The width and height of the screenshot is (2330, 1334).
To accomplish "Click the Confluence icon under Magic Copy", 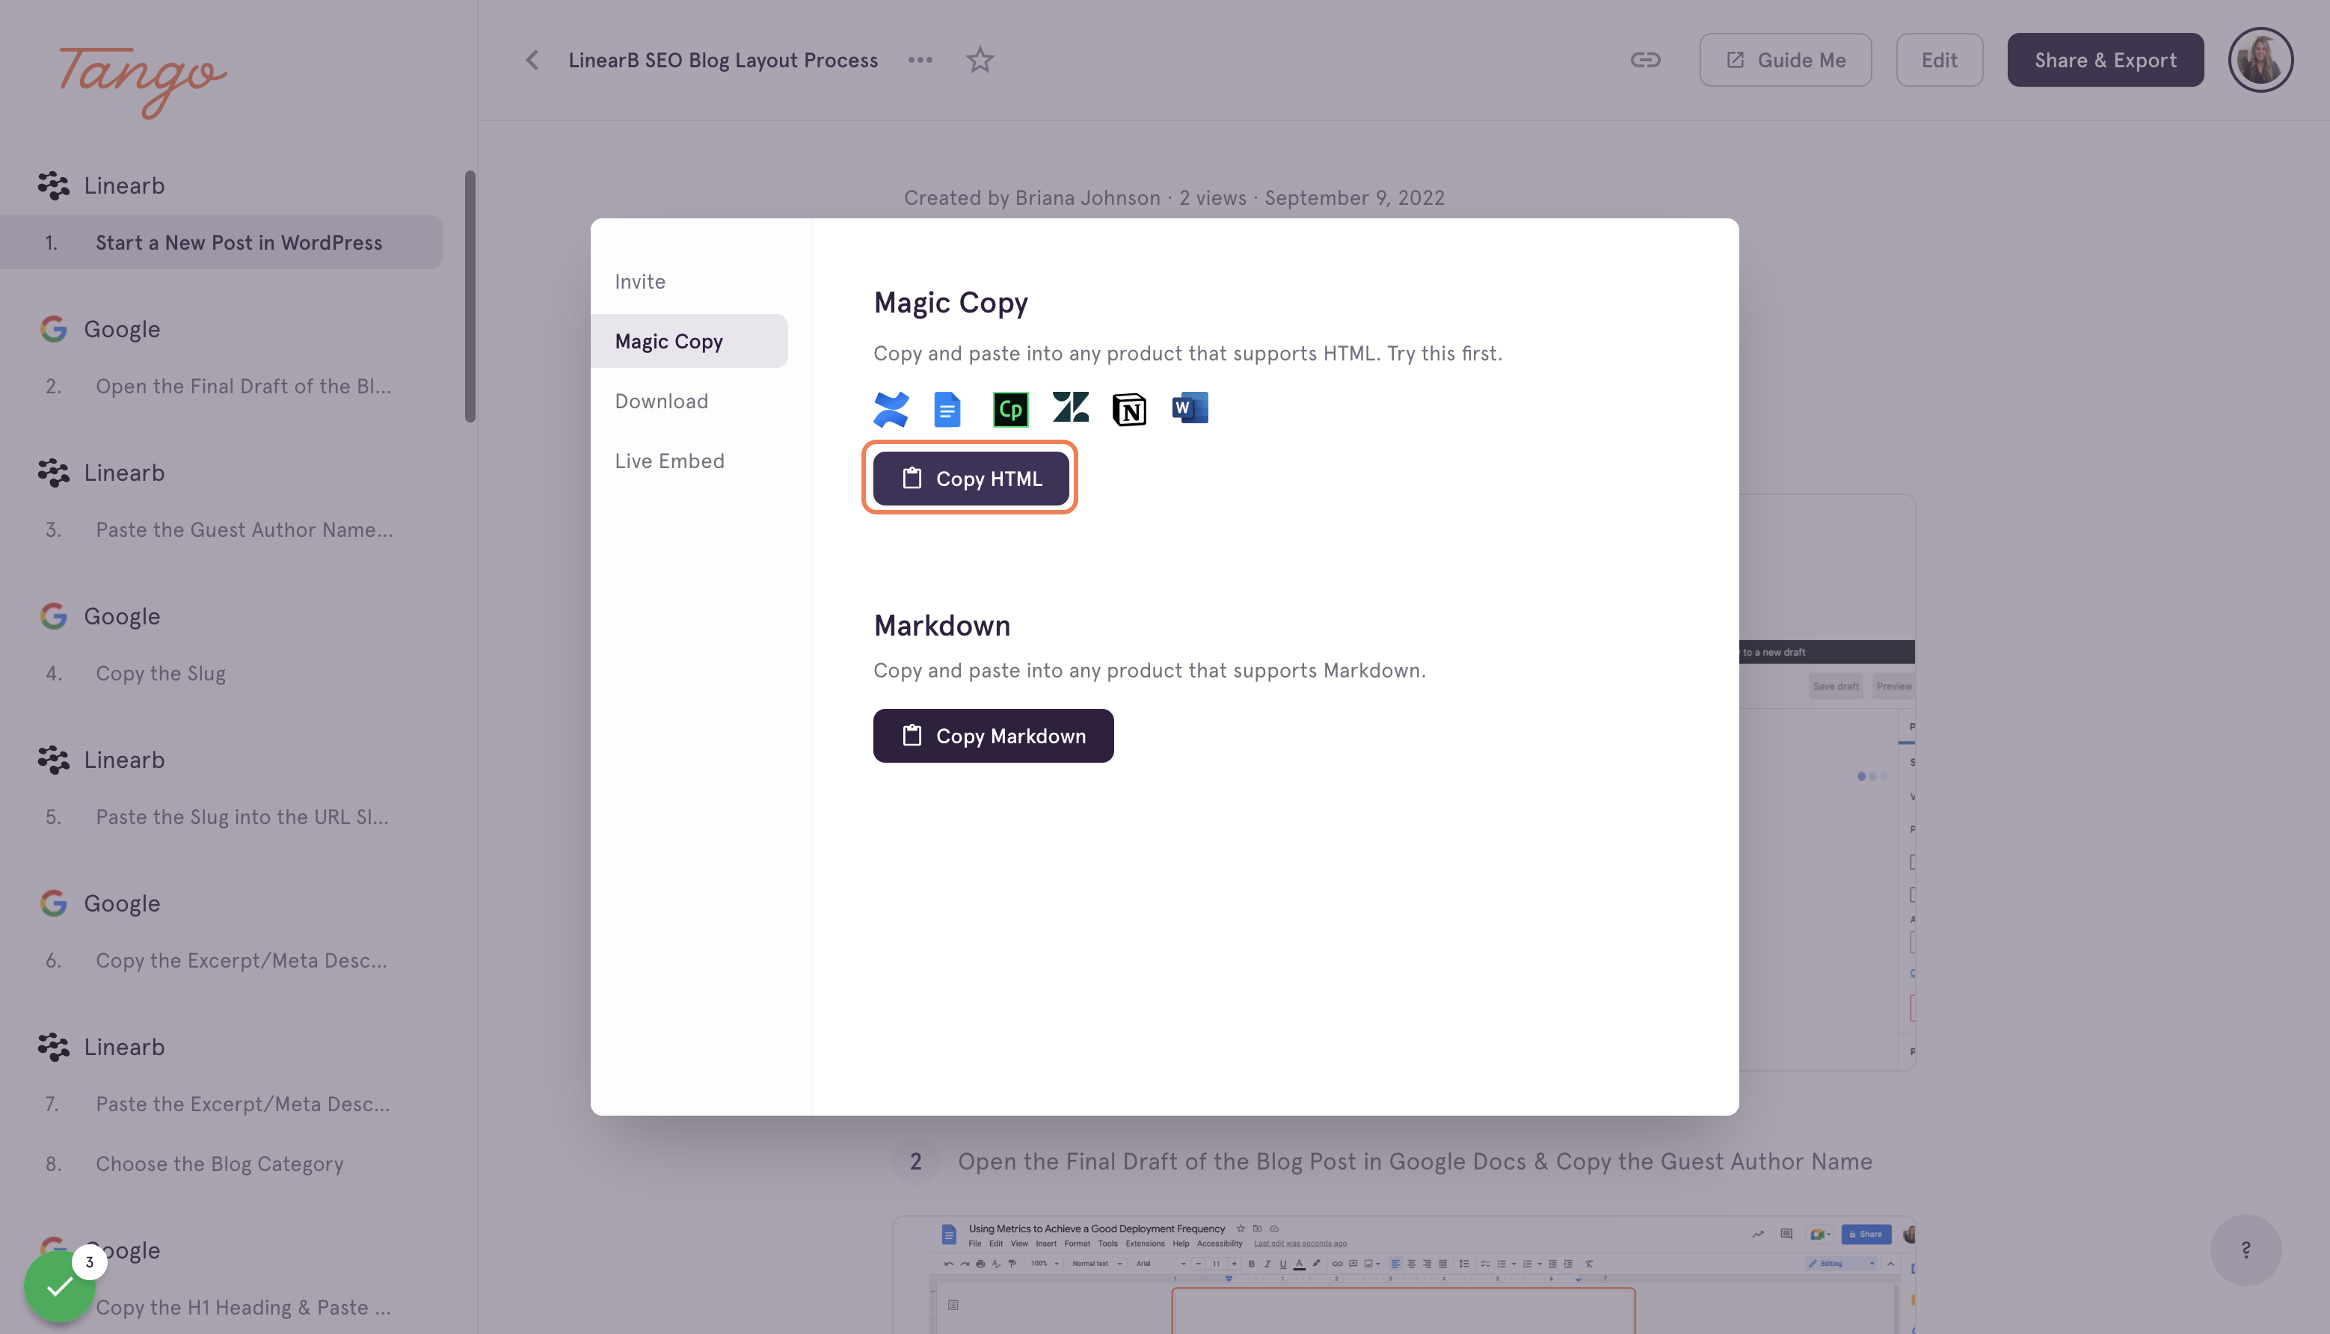I will (891, 410).
